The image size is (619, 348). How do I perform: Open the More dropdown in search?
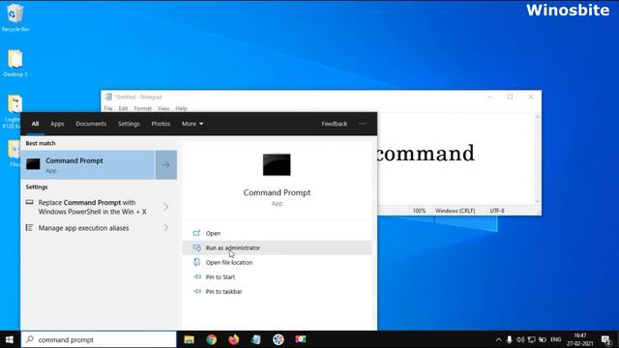(192, 124)
